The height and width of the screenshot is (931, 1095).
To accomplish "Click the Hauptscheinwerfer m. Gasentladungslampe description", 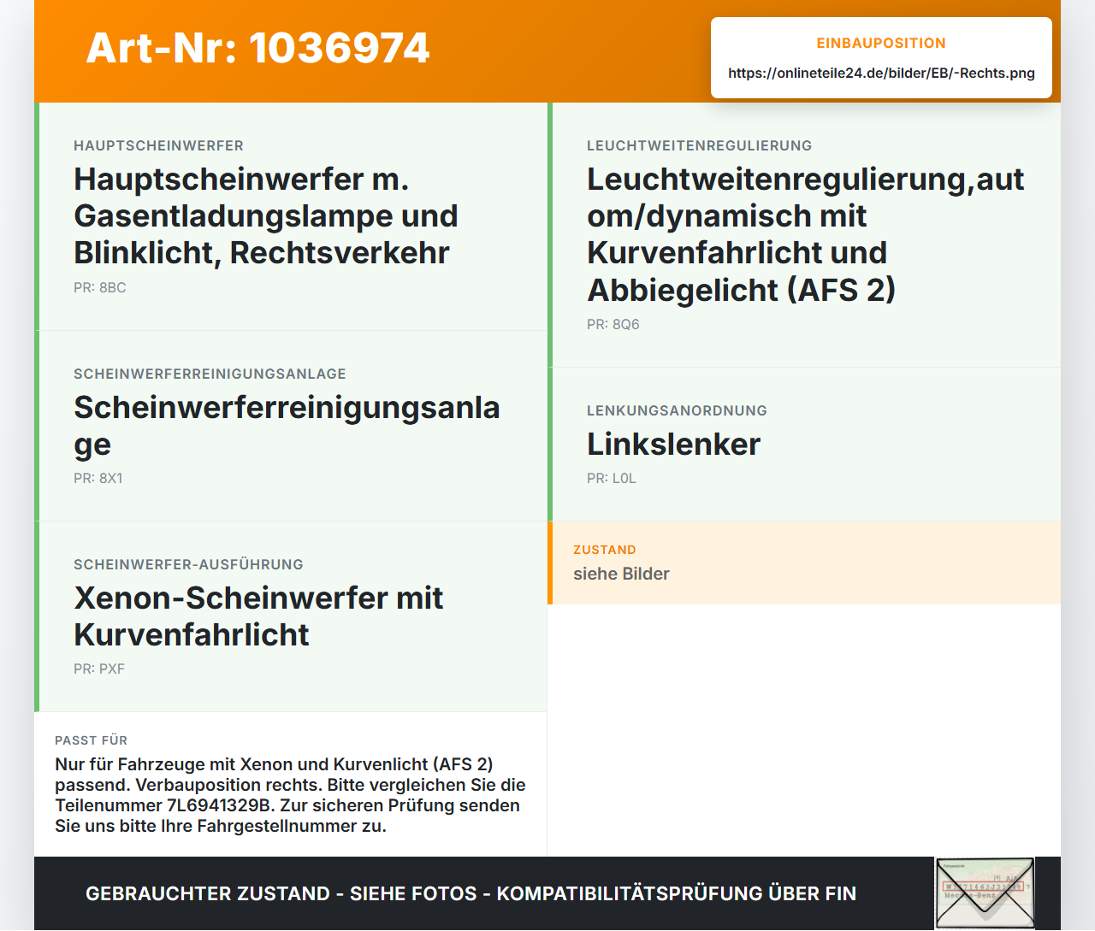I will point(266,216).
